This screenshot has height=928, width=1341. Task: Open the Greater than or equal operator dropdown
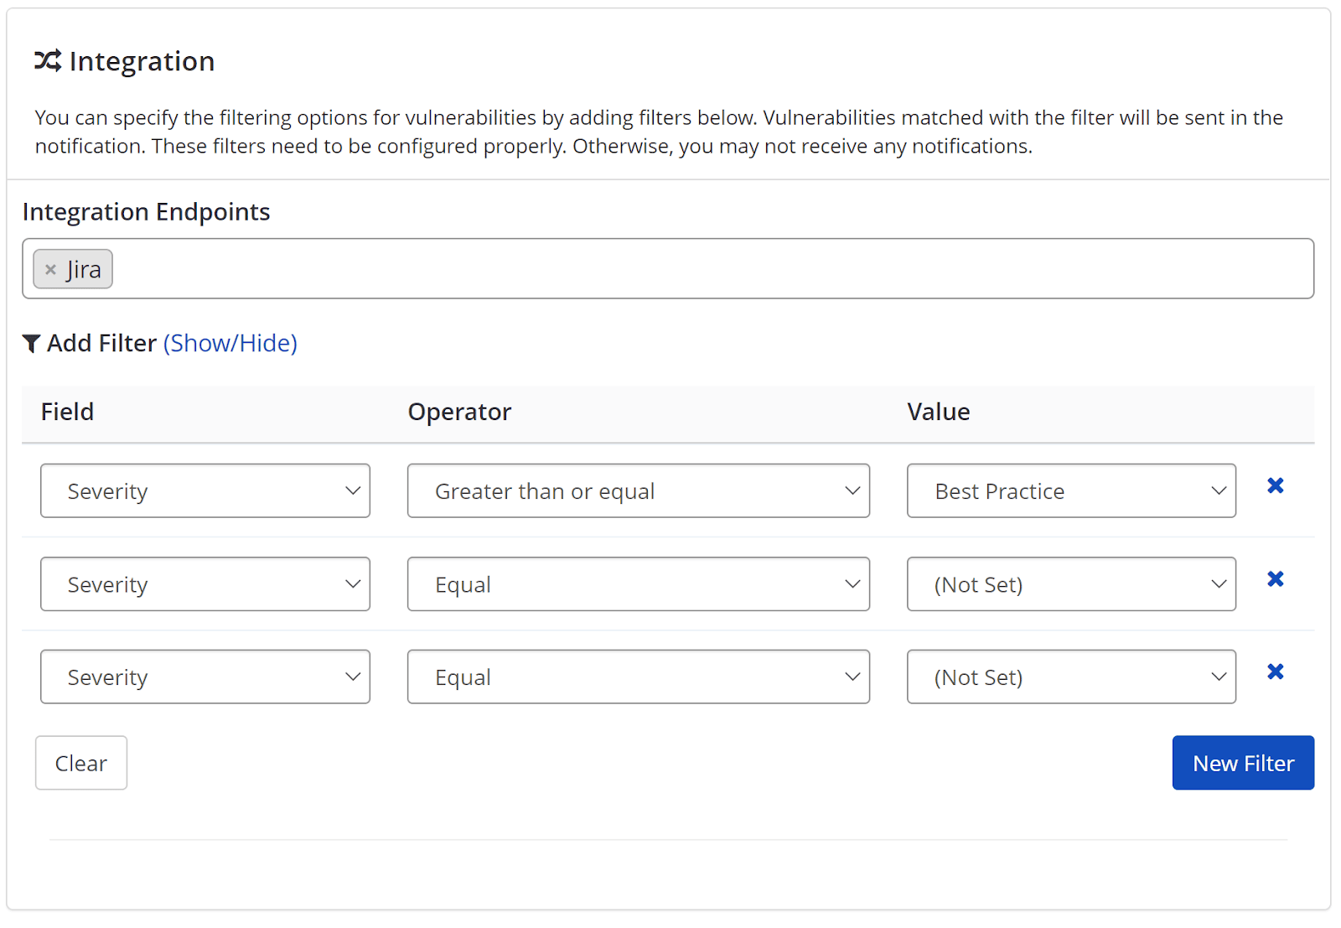638,490
